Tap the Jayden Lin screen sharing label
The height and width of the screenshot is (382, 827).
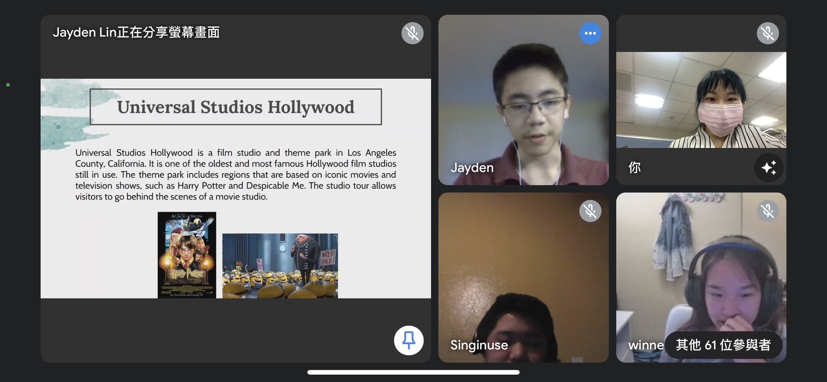(136, 32)
